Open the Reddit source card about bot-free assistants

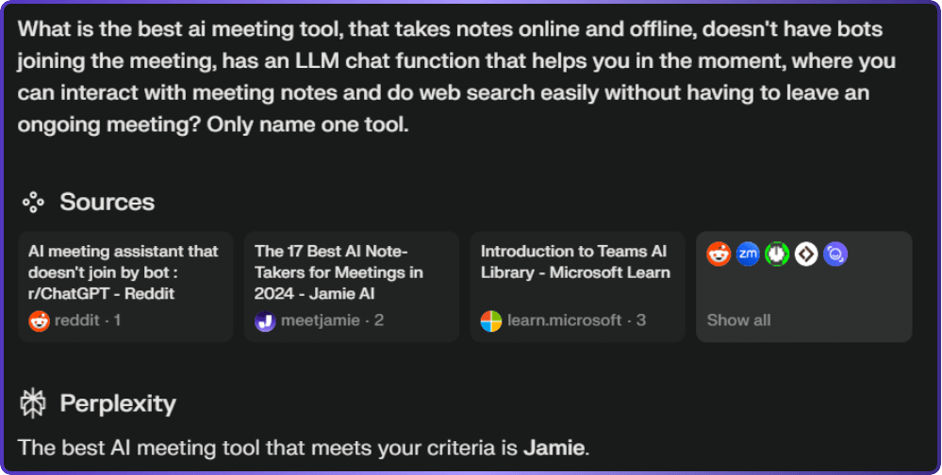[x=125, y=287]
